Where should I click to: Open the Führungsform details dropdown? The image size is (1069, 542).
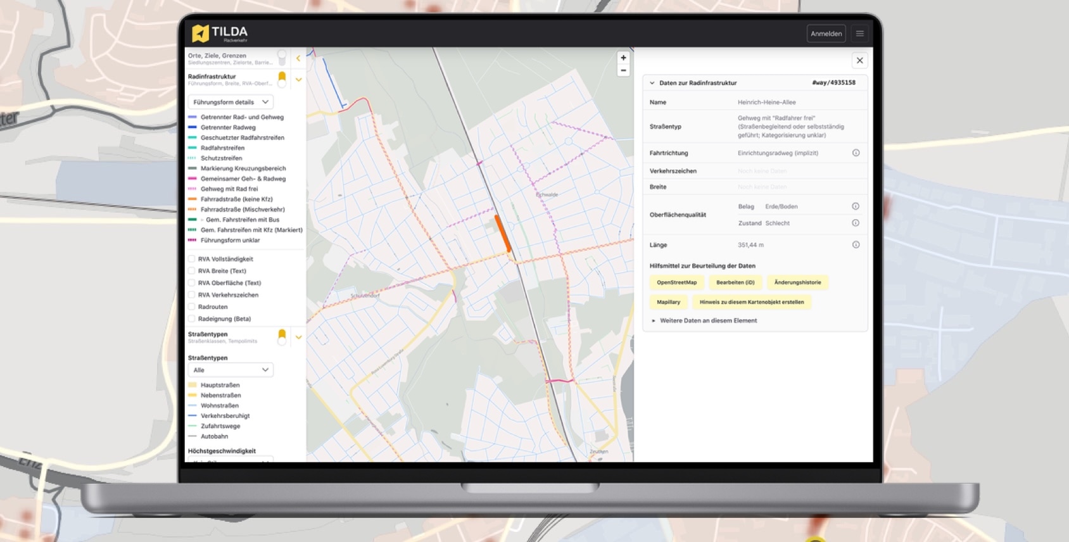[x=231, y=102]
